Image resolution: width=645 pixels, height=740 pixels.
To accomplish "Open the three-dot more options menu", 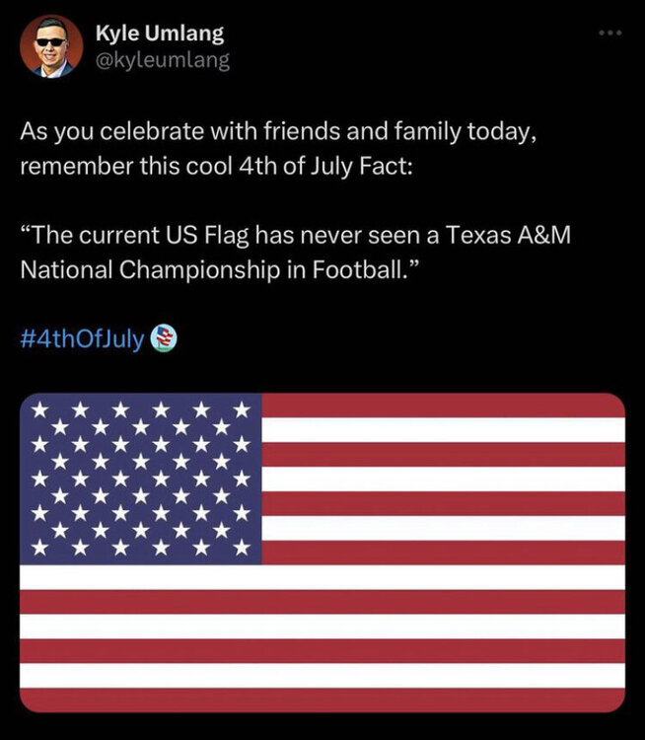I will point(610,32).
